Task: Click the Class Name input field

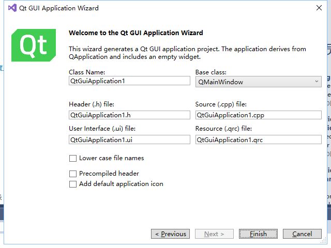Action: 129,81
